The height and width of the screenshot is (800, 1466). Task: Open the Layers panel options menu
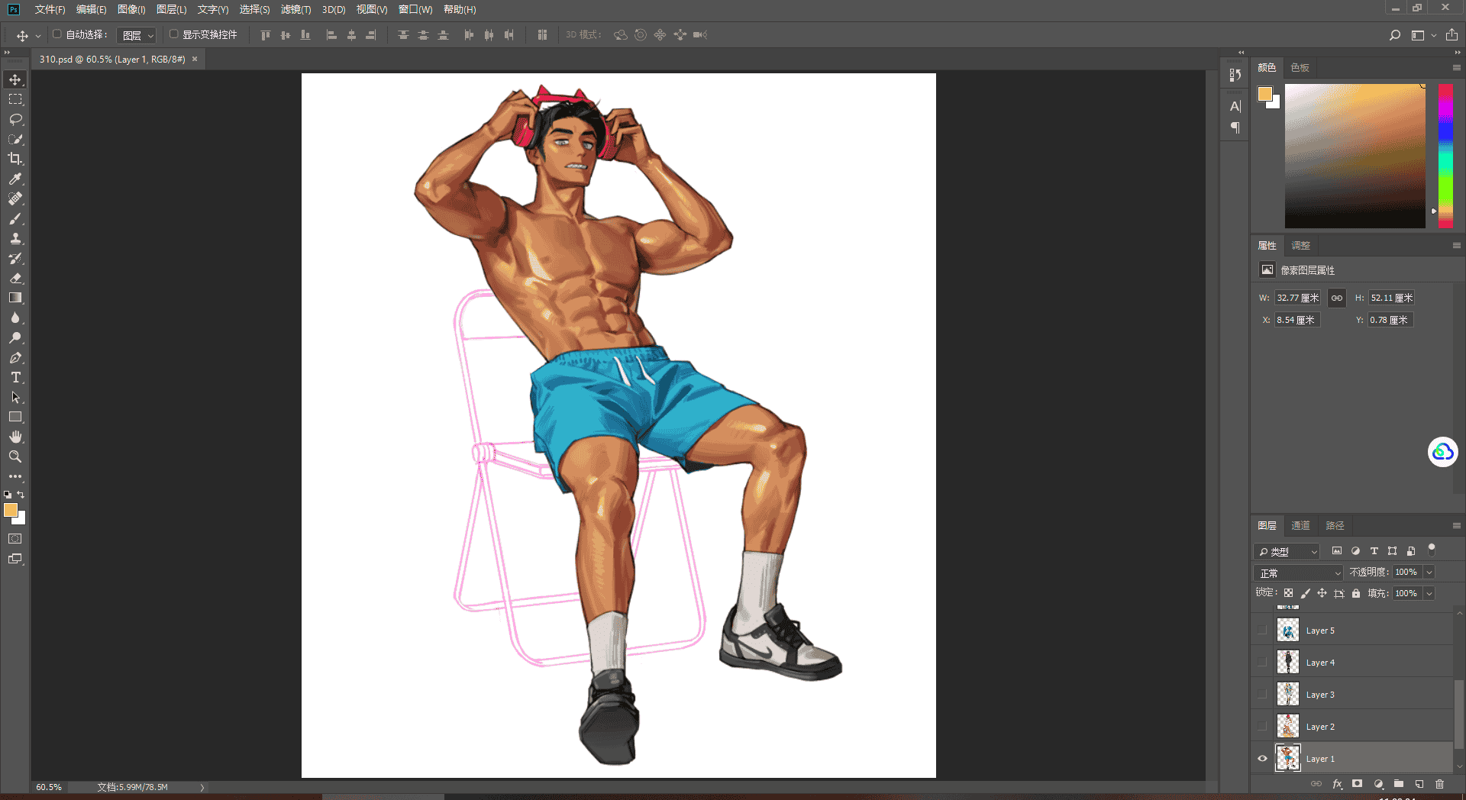[x=1456, y=526]
